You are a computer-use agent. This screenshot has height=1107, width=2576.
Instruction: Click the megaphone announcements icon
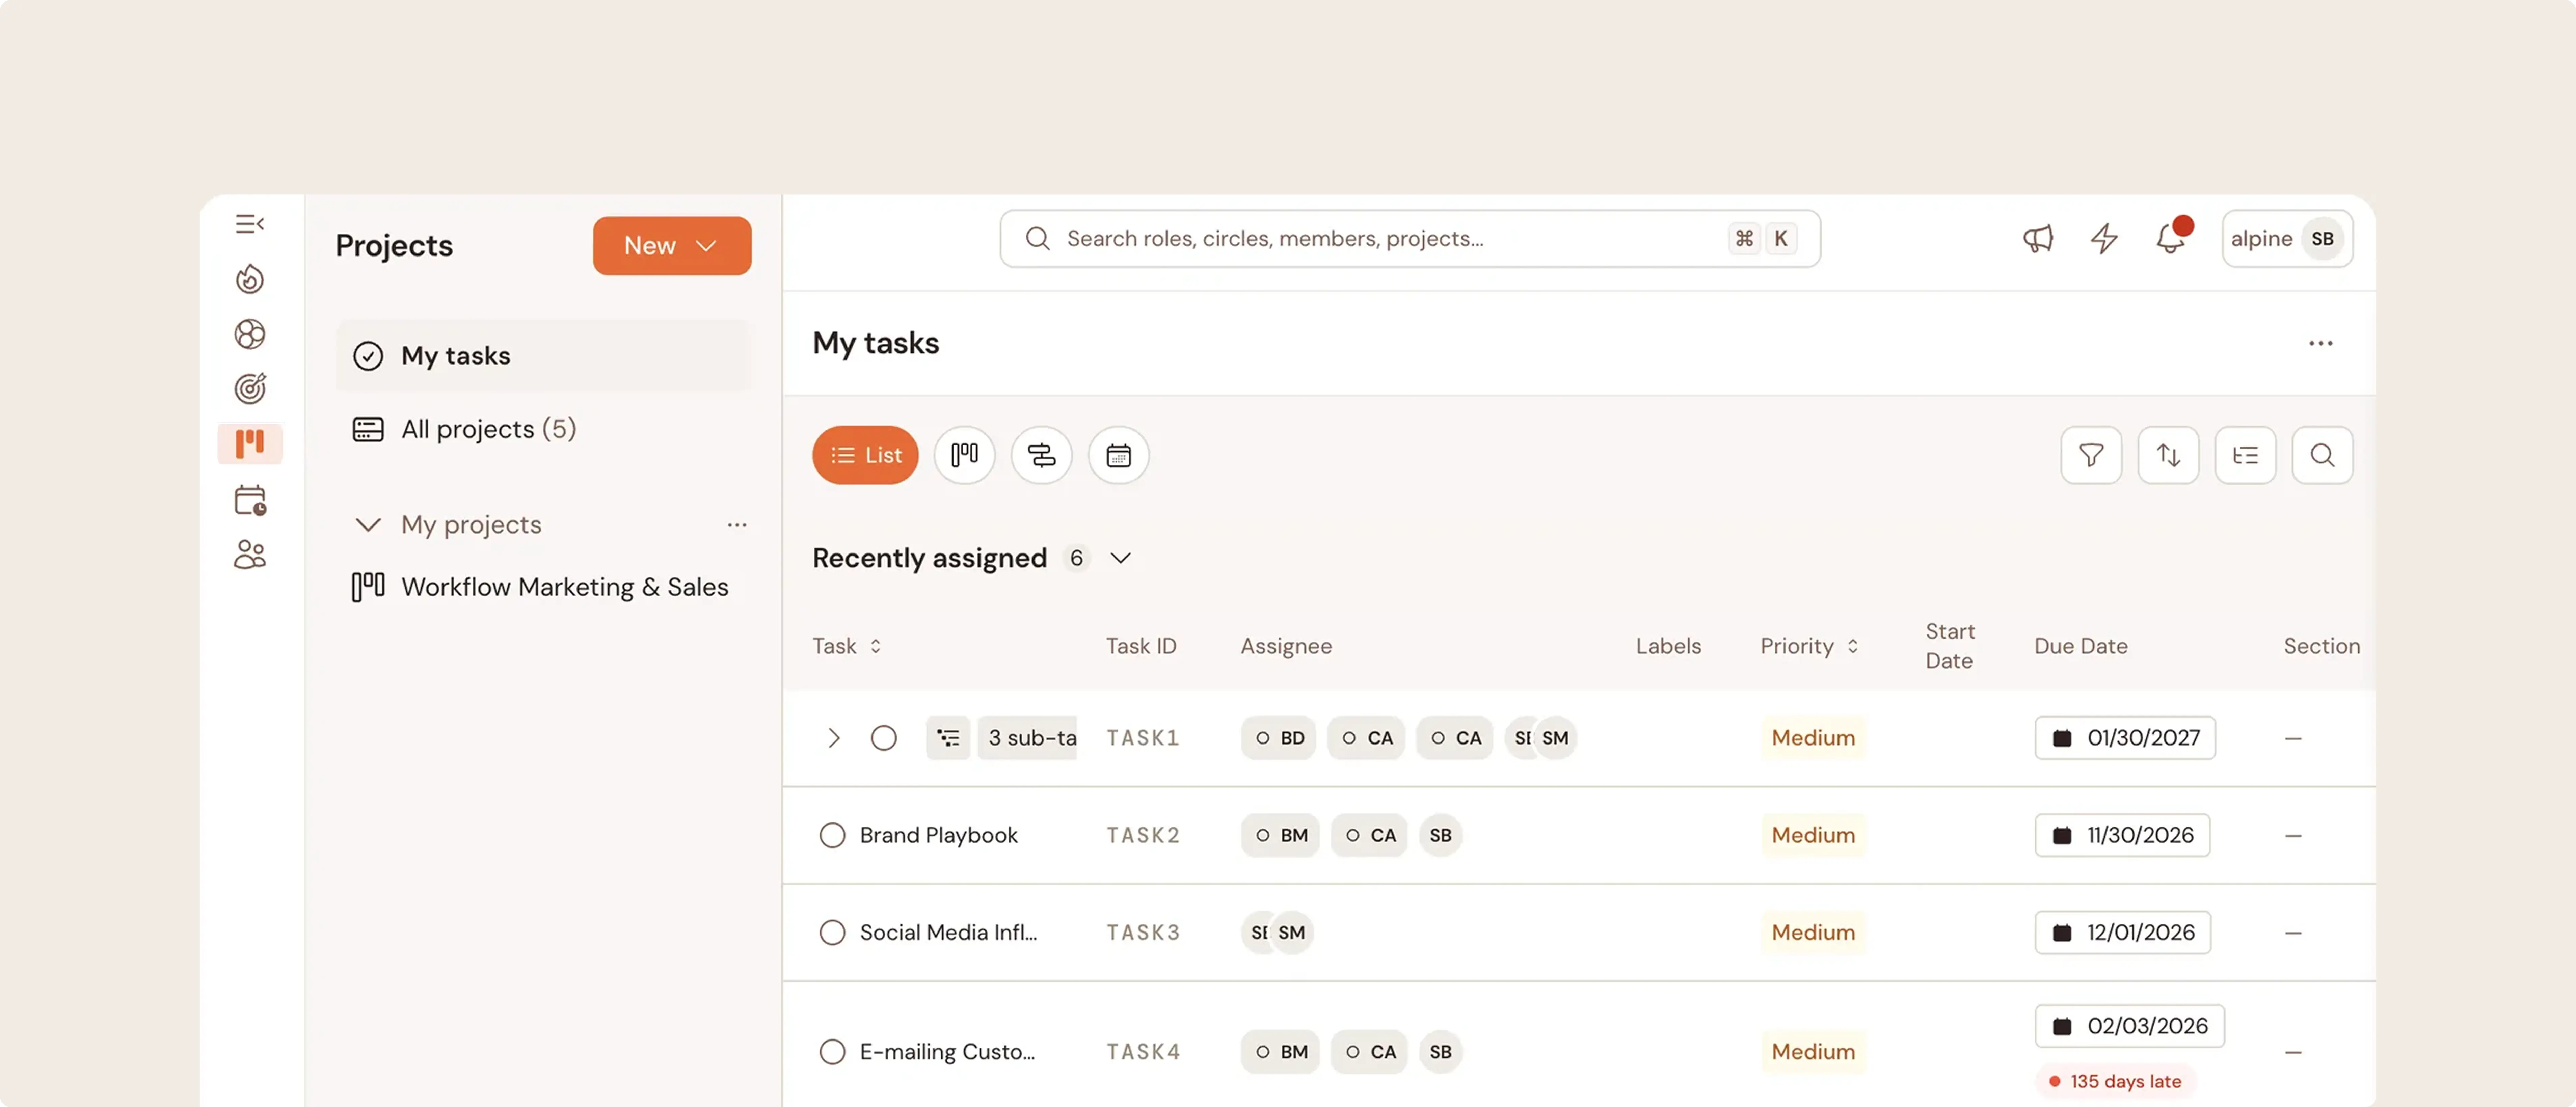(x=2038, y=239)
